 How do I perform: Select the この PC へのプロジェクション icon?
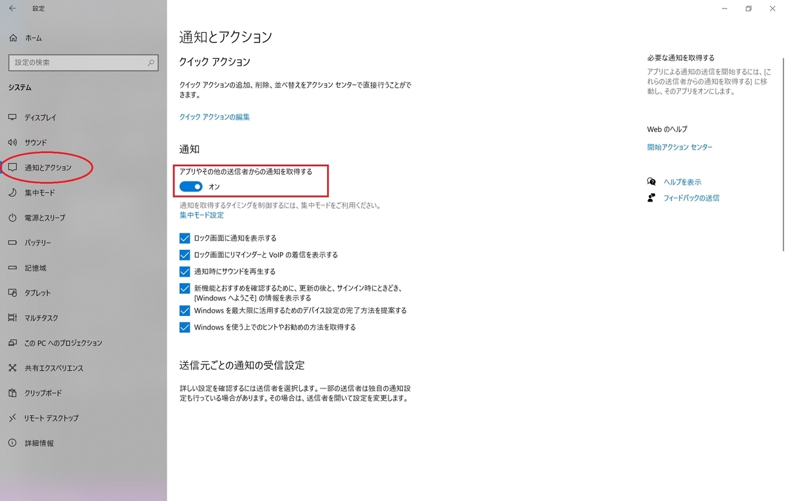pyautogui.click(x=14, y=343)
